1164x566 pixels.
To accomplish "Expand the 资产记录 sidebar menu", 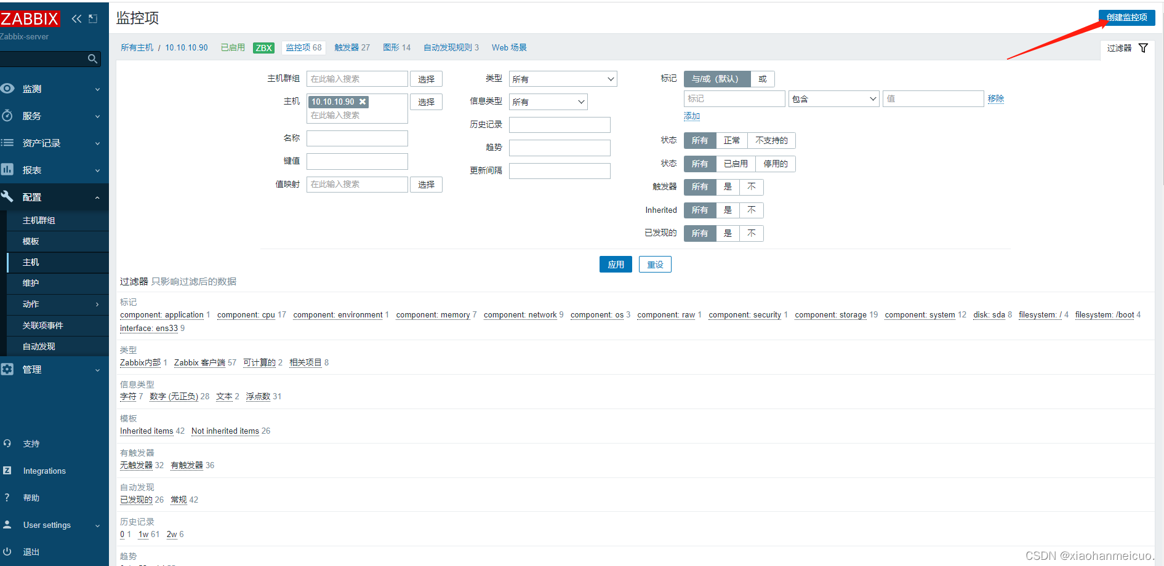I will pos(97,143).
